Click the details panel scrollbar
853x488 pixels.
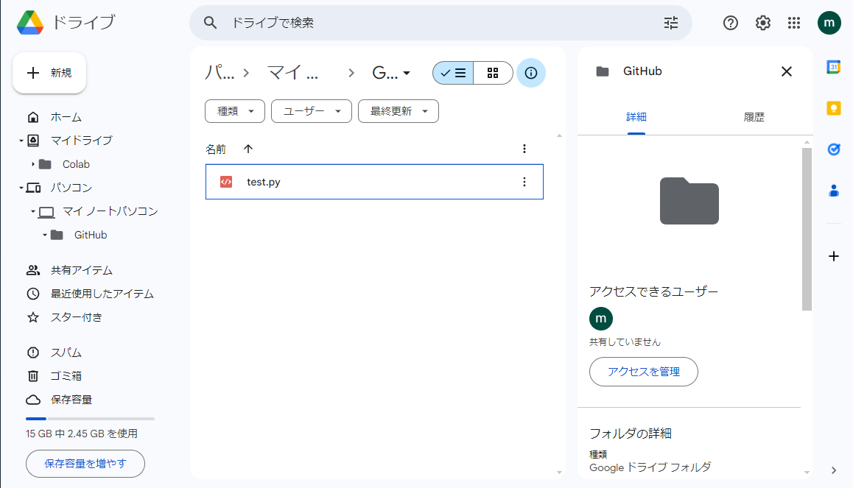(807, 229)
